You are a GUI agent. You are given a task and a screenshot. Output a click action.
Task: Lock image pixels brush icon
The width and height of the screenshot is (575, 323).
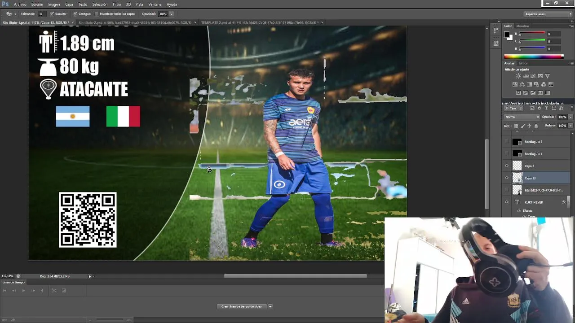[x=523, y=126]
